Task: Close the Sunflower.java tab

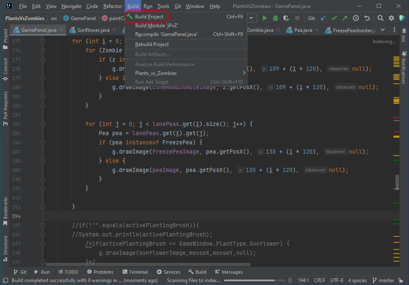Action: point(114,30)
